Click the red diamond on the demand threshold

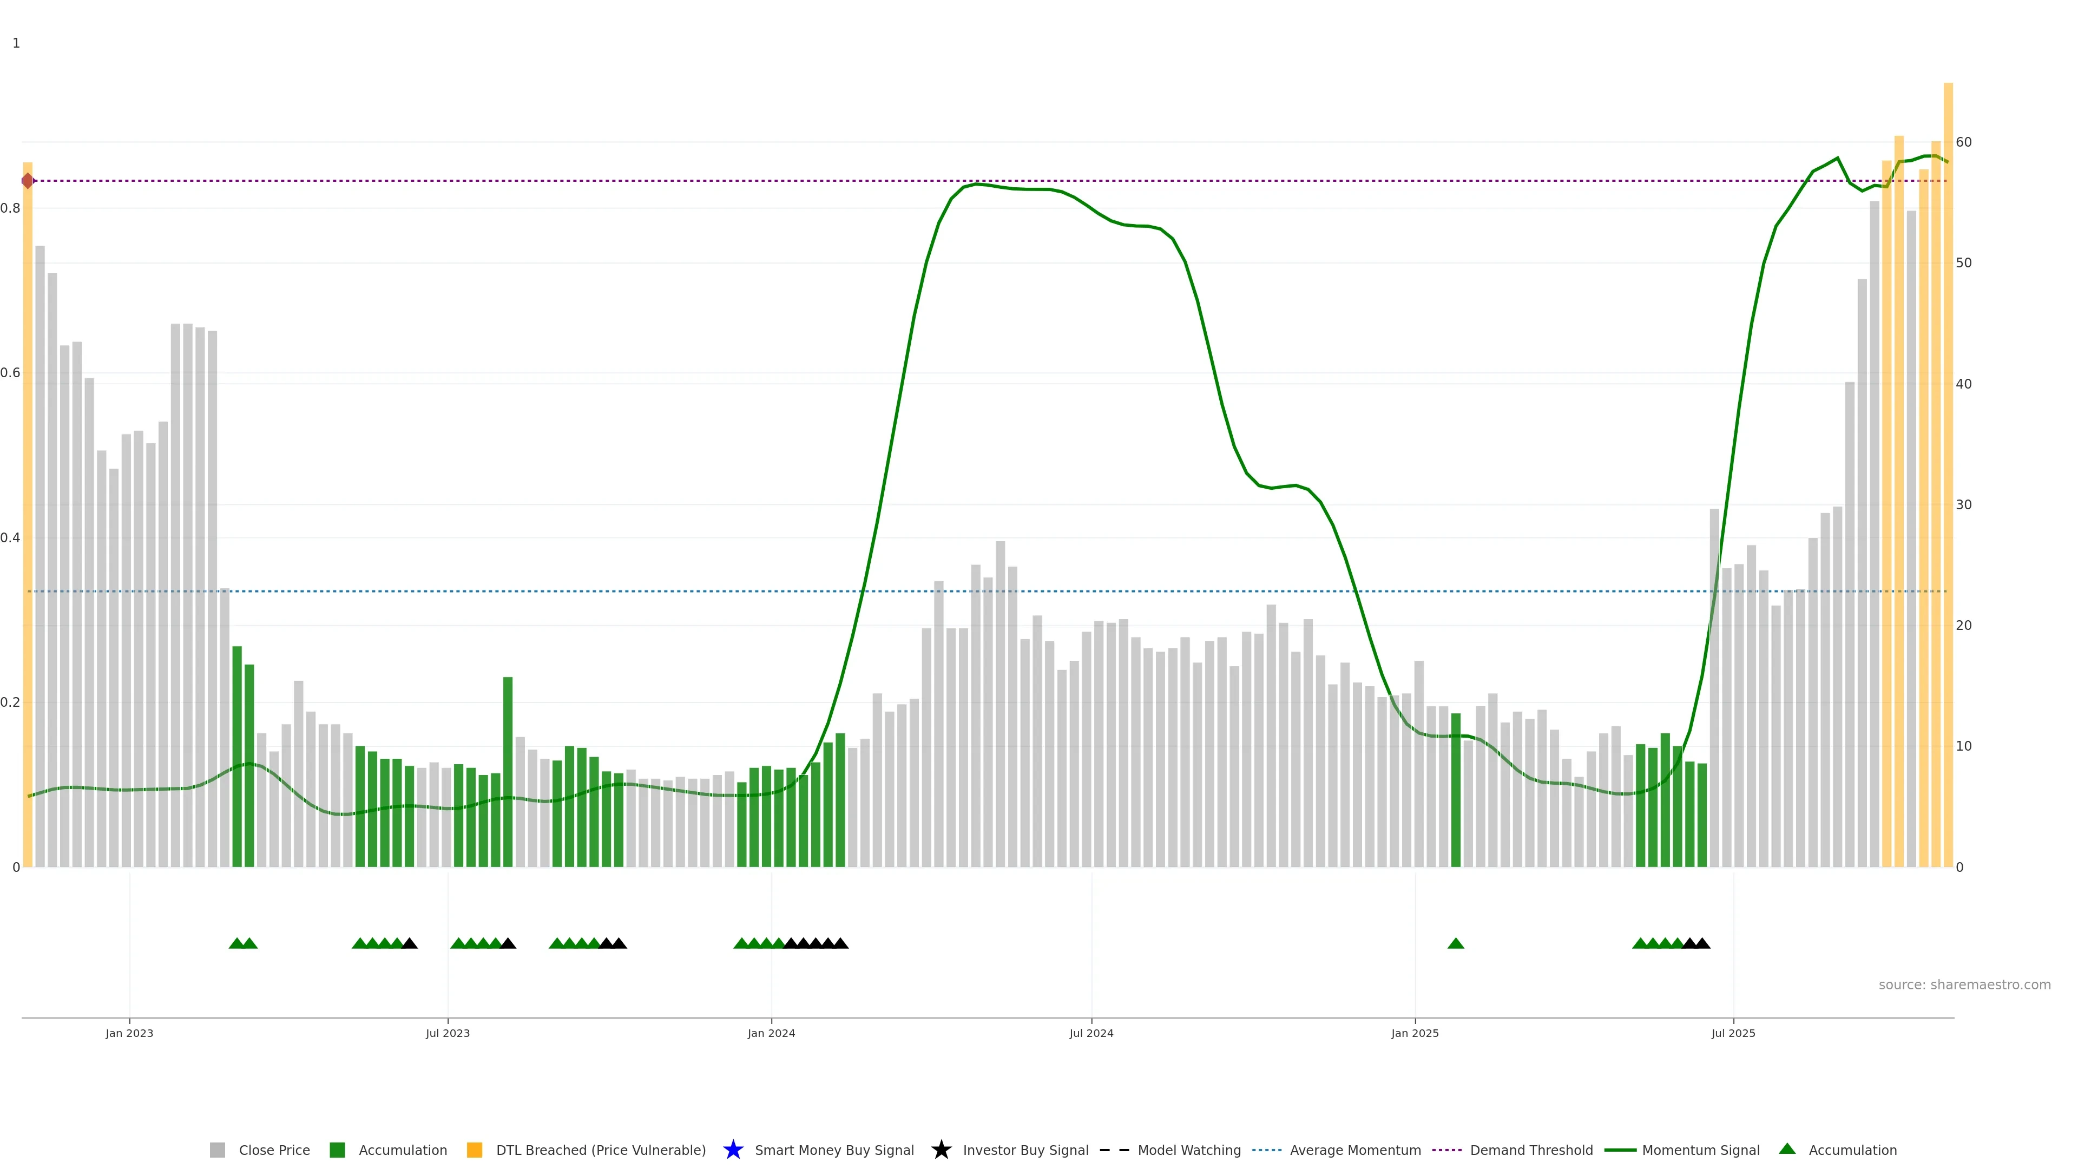[x=28, y=181]
